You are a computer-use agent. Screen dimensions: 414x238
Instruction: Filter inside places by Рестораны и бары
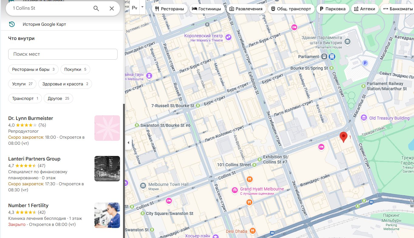pos(33,69)
